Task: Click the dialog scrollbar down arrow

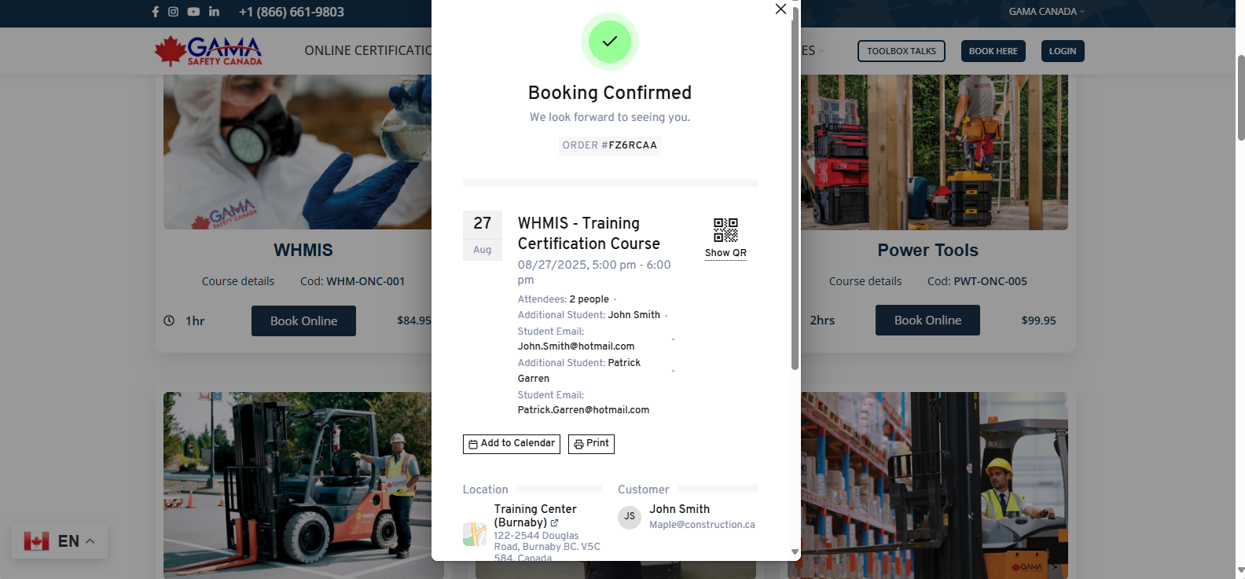Action: click(795, 552)
